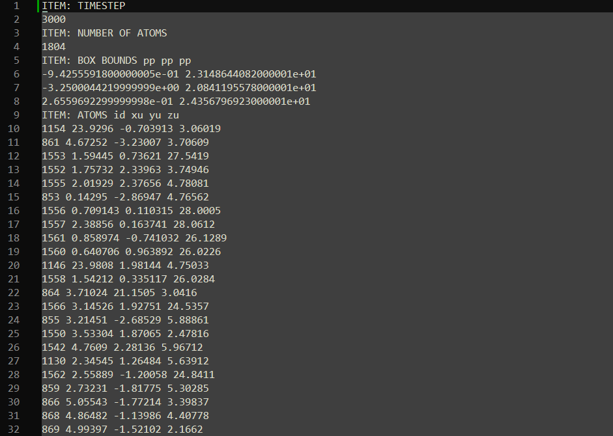Click the atom count value 1804
This screenshot has width=613, height=436.
(53, 47)
